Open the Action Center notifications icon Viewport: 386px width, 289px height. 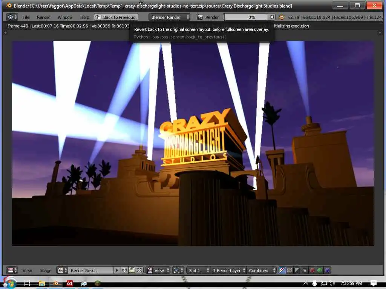[374, 283]
